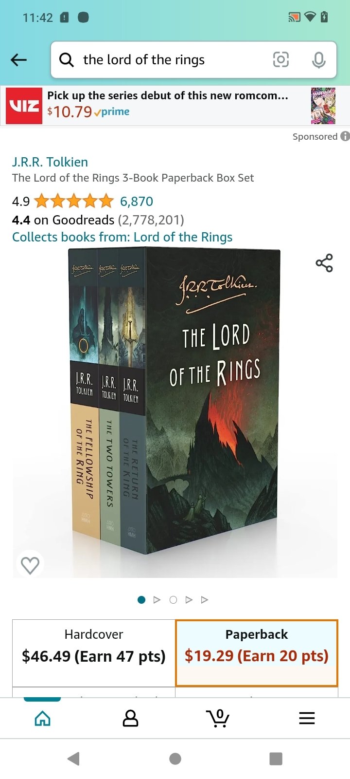
Task: Open the hamburger menu icon
Action: (x=307, y=718)
